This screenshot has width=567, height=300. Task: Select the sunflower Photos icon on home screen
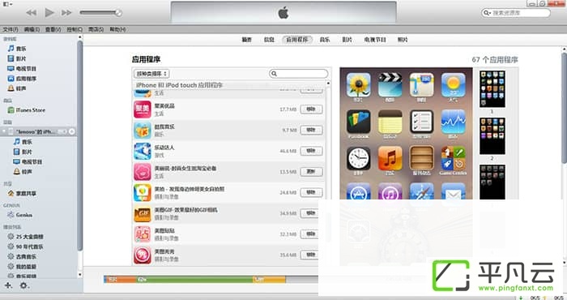[x=358, y=84]
